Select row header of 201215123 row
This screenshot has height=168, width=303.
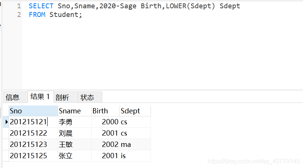(x=6, y=145)
